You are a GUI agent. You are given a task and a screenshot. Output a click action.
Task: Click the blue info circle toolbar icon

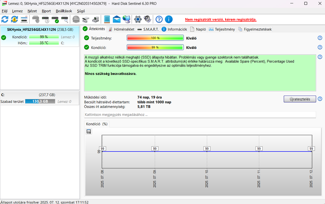(169, 19)
